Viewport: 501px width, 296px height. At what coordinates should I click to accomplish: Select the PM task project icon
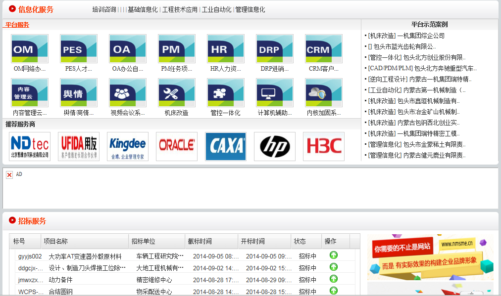(177, 49)
